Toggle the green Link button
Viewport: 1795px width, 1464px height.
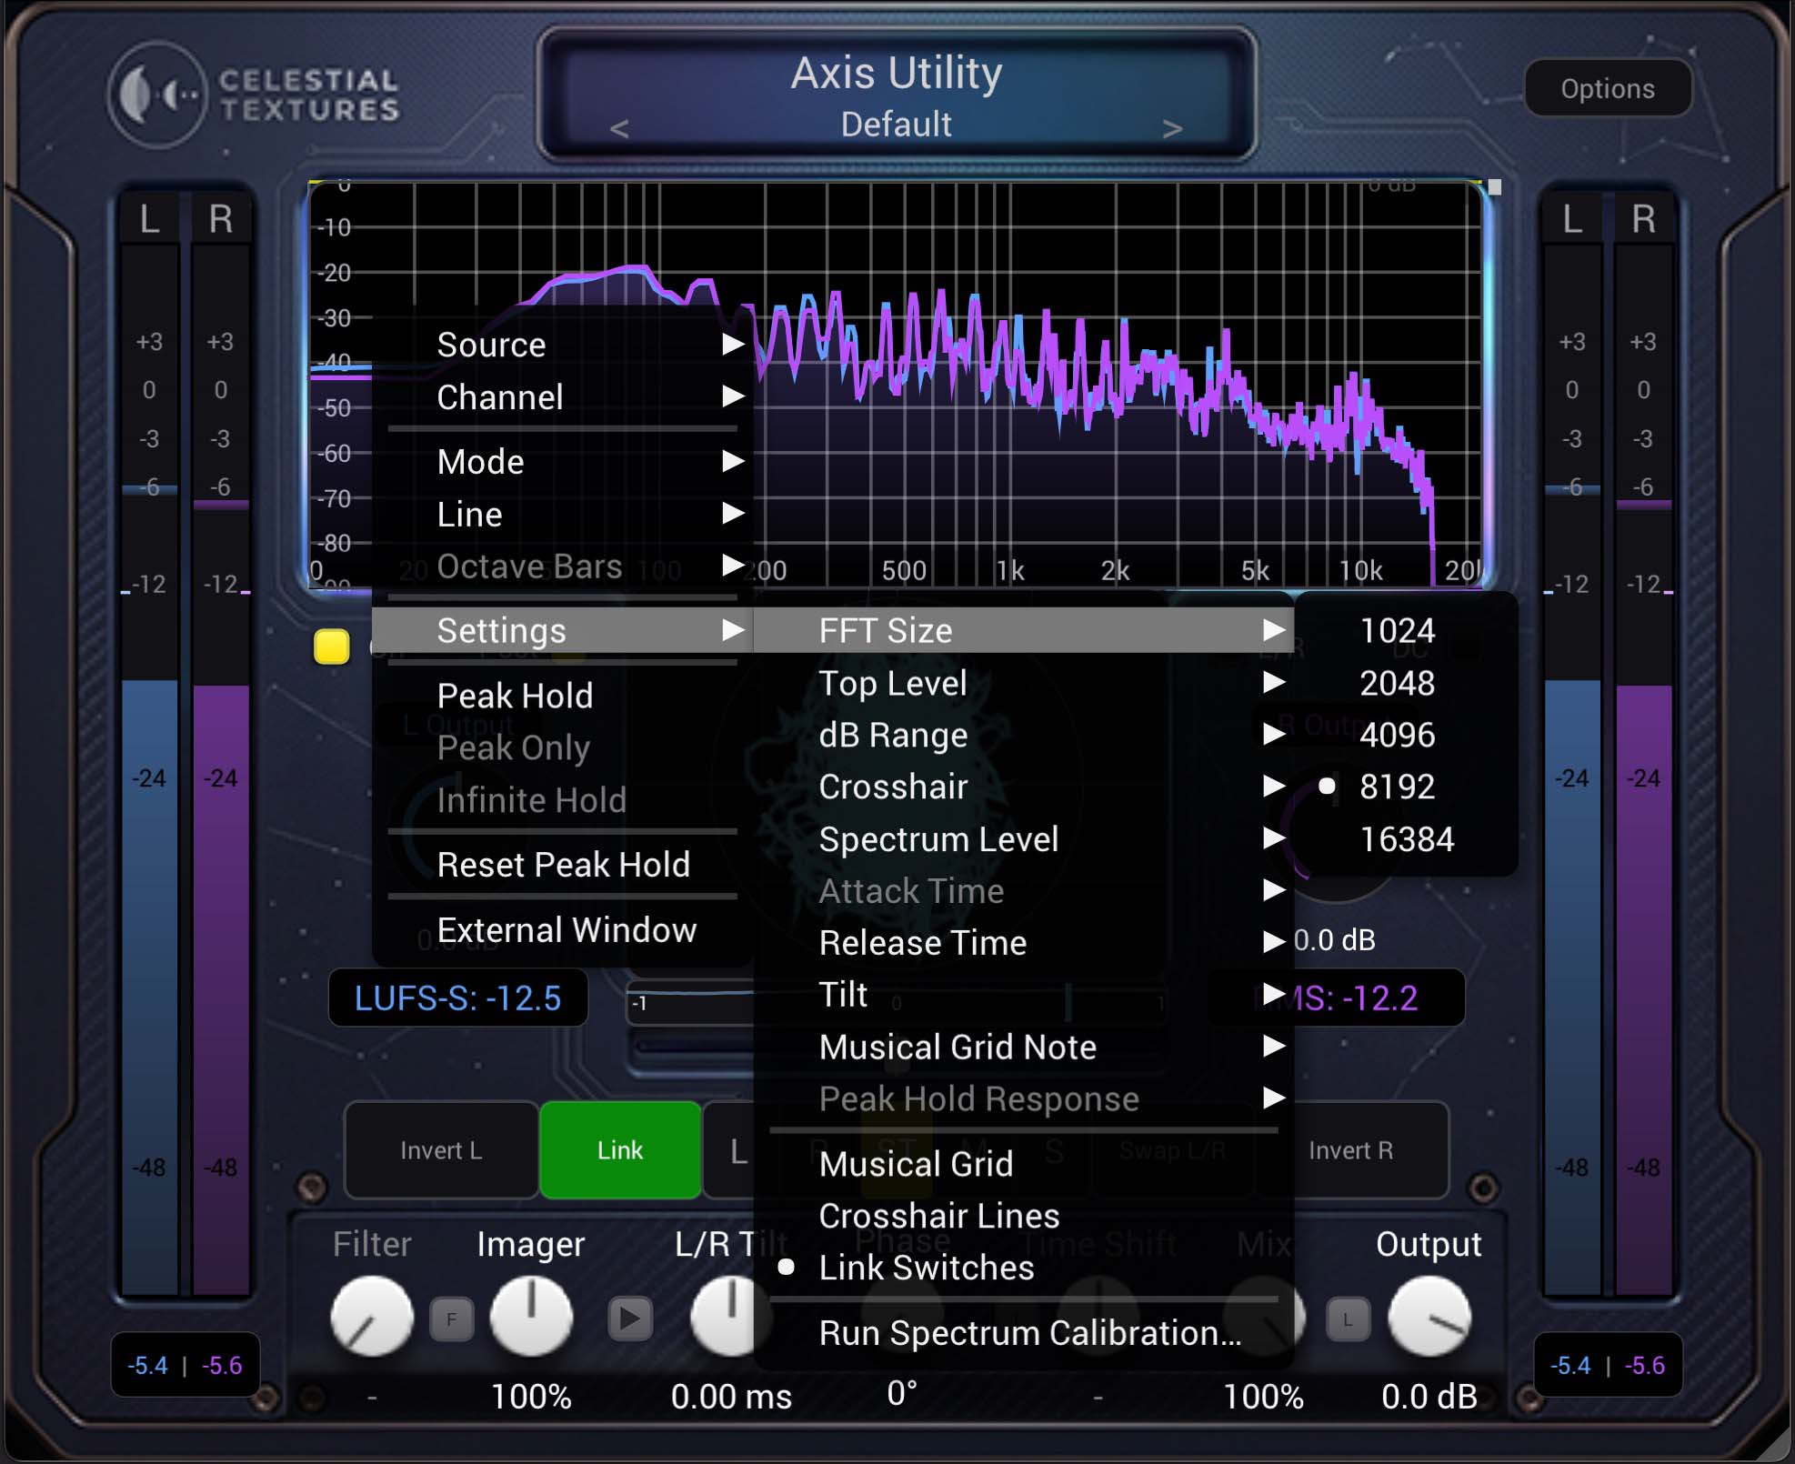click(620, 1150)
